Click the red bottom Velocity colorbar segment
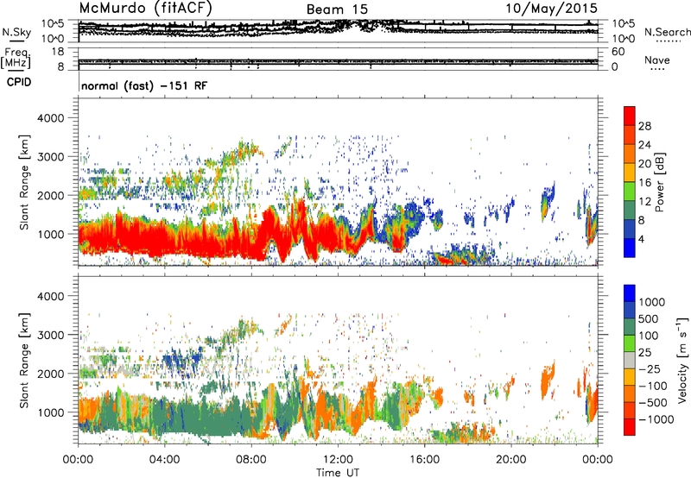Screen dimensions: 691x478 (630, 427)
